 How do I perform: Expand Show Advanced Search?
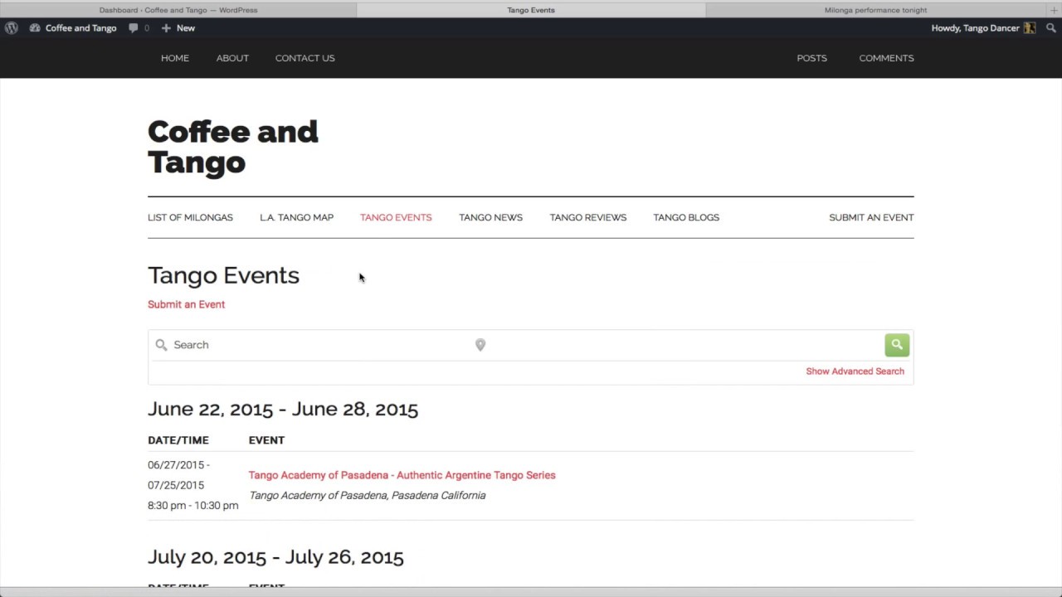(855, 371)
